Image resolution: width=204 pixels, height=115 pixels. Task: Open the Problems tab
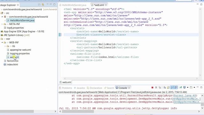click(65, 88)
